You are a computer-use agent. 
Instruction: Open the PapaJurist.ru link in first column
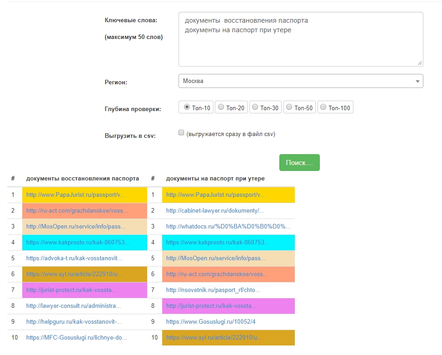[x=75, y=195]
